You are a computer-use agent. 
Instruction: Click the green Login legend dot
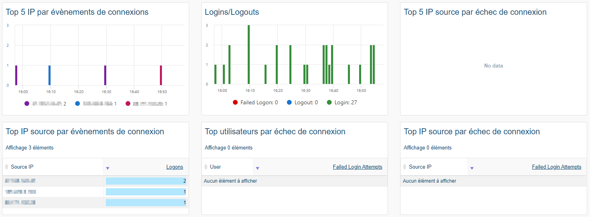pyautogui.click(x=329, y=103)
